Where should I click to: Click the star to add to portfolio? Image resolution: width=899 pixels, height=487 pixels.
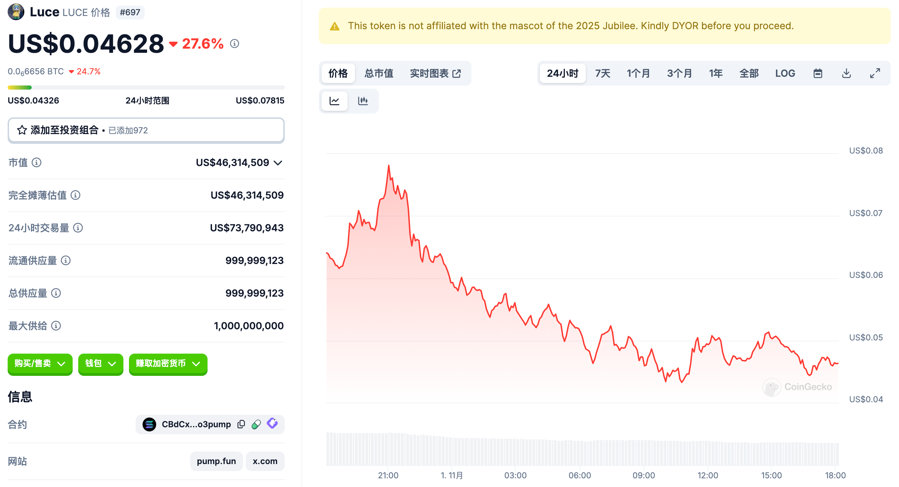pyautogui.click(x=22, y=130)
